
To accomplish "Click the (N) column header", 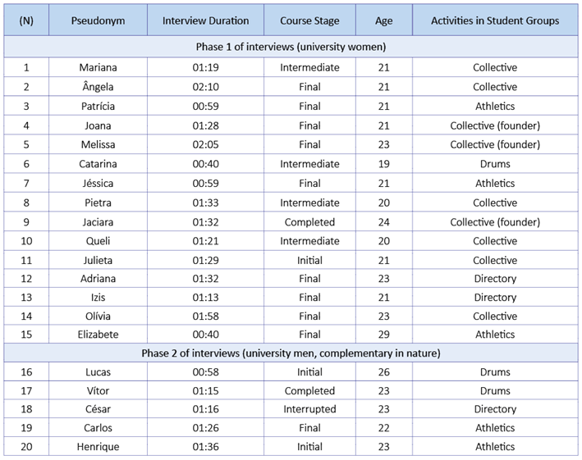I will coord(25,20).
